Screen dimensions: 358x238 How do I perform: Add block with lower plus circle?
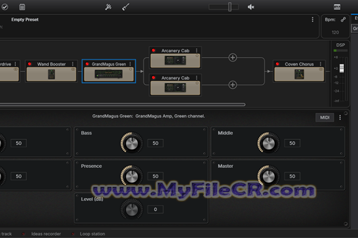coord(233,85)
